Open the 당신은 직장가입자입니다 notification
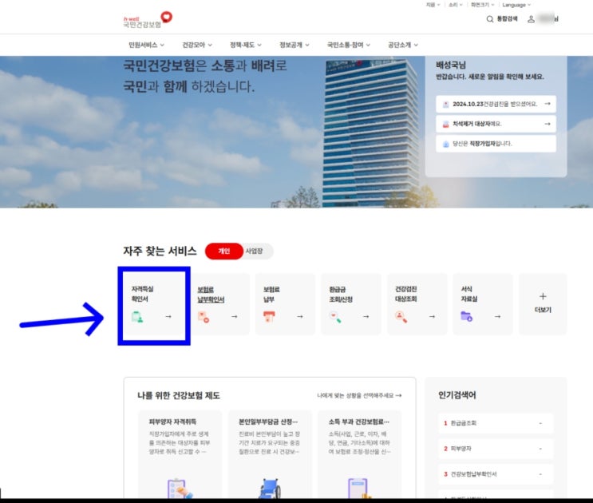Image resolution: width=593 pixels, height=503 pixels. click(x=496, y=144)
